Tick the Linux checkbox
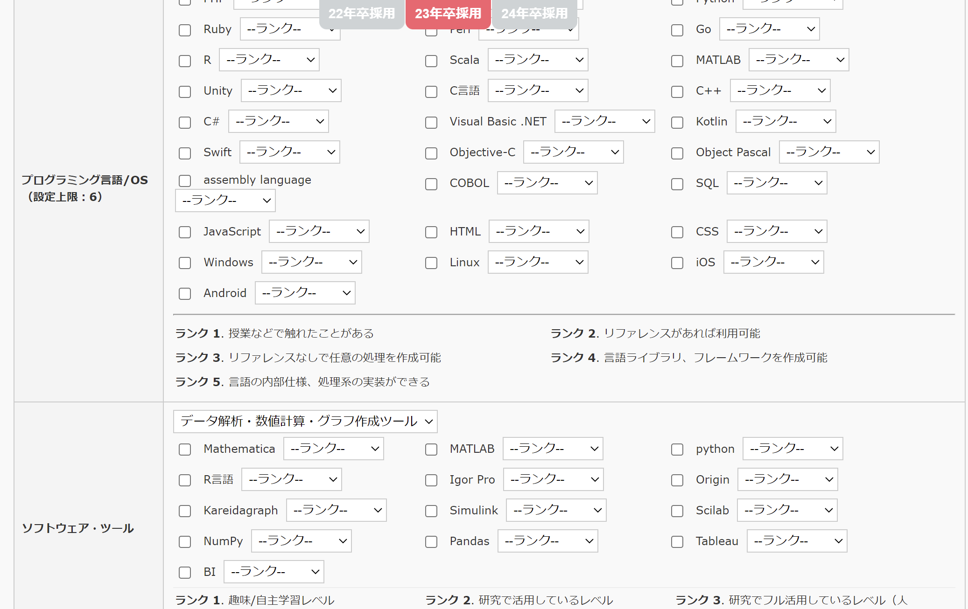The height and width of the screenshot is (609, 968). [431, 263]
